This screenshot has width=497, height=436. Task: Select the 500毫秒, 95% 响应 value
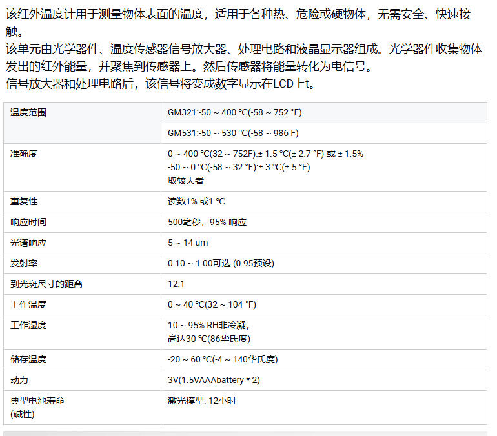tap(207, 222)
